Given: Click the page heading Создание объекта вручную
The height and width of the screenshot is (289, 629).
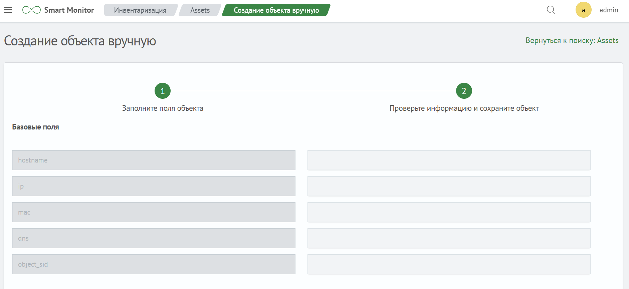Looking at the screenshot, I should pyautogui.click(x=80, y=41).
